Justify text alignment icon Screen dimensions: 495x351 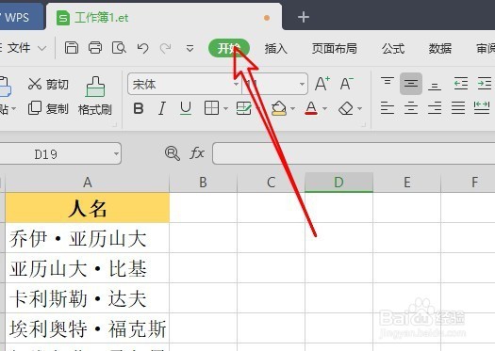point(458,108)
